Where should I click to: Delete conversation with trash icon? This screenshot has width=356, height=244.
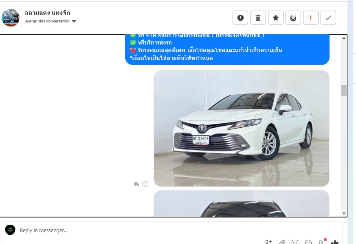coord(258,18)
